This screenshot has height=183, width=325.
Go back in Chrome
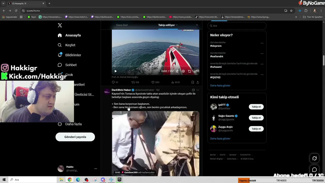(x=4, y=11)
